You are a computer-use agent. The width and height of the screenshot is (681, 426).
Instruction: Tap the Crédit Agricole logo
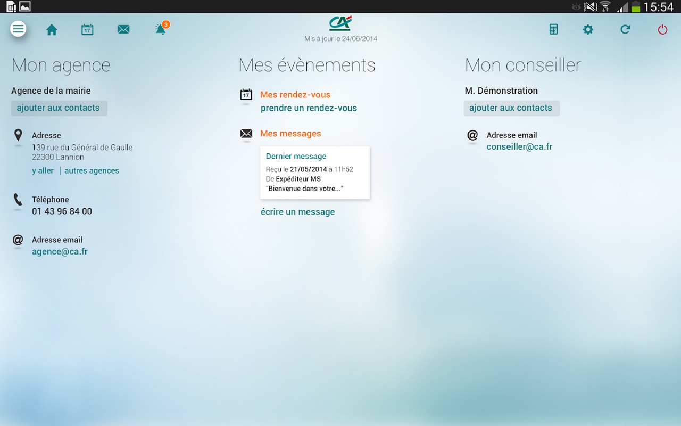click(x=340, y=23)
